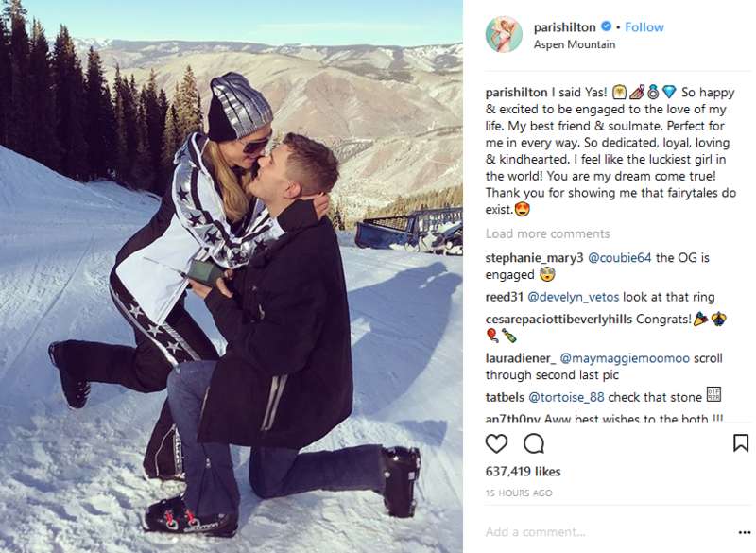
Task: Open Aspen Mountain location link
Action: pyautogui.click(x=575, y=44)
